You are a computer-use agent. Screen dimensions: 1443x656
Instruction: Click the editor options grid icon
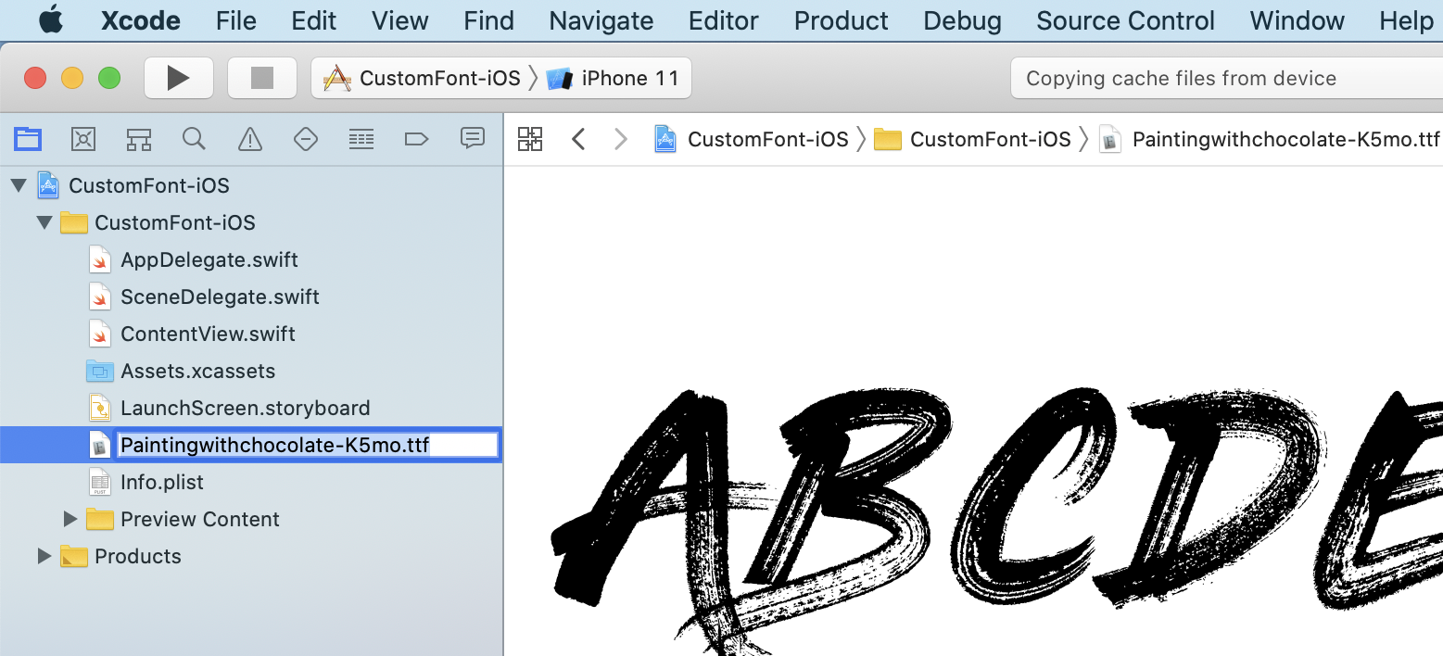pyautogui.click(x=530, y=138)
